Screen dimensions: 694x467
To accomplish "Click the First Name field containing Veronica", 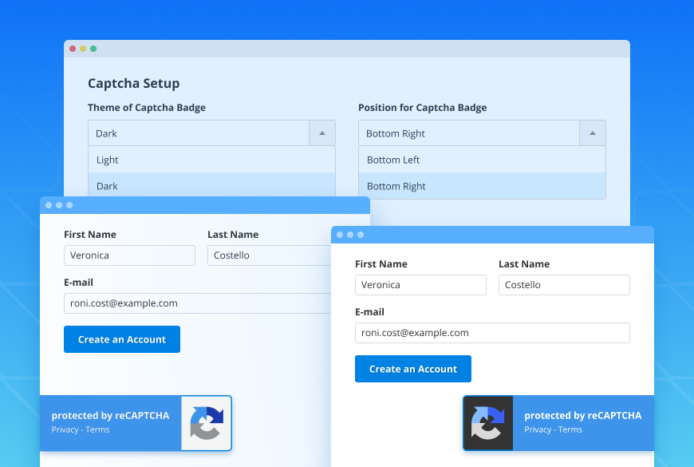I will pos(420,285).
